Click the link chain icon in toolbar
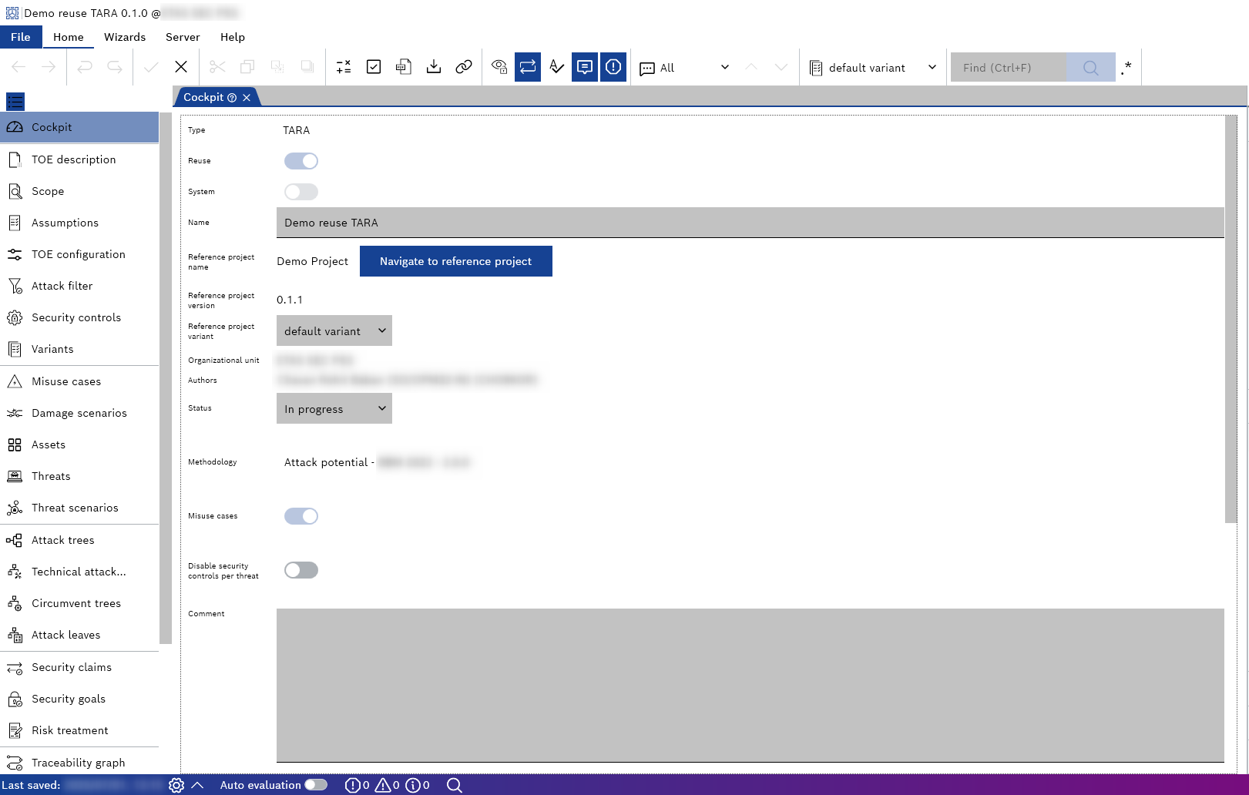 point(464,67)
